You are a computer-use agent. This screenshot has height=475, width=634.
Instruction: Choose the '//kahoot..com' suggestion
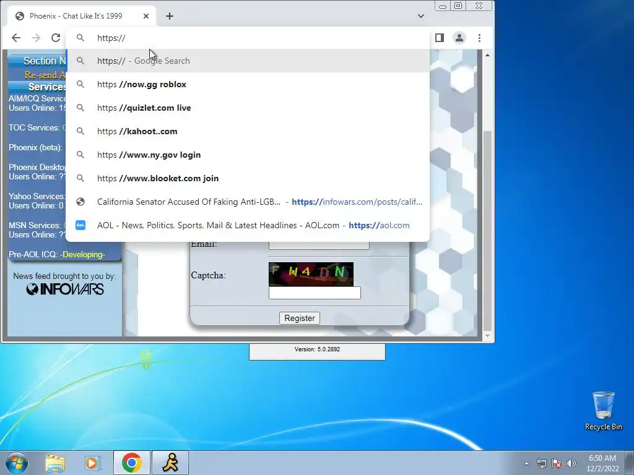point(248,131)
